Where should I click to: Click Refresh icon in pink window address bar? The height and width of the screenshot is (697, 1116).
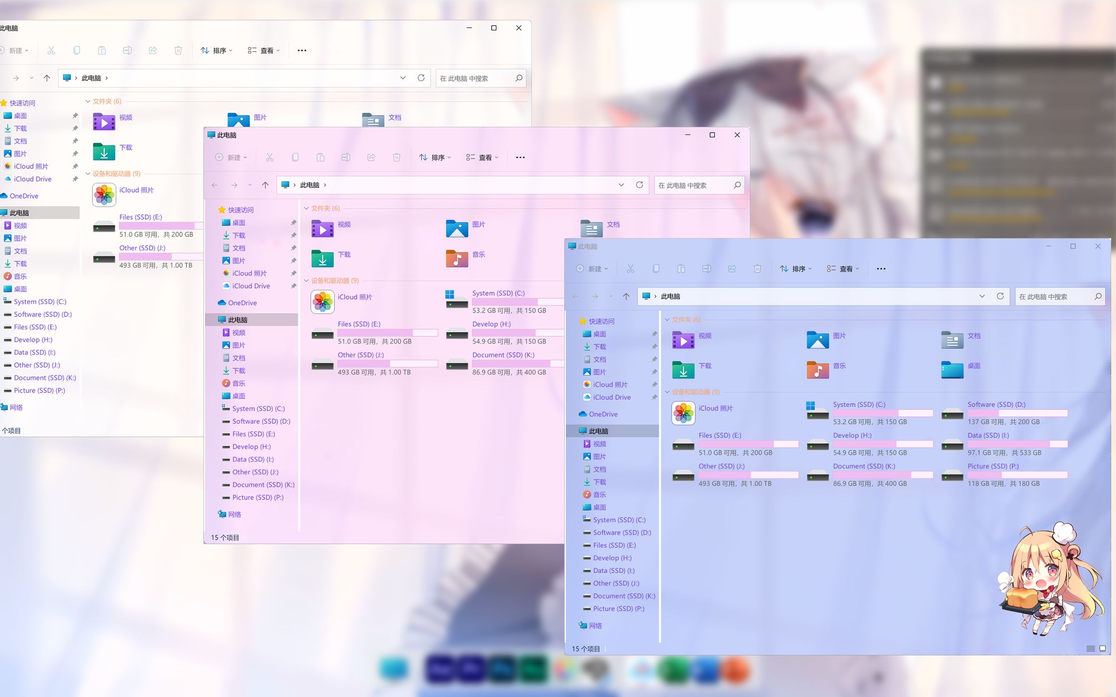tap(639, 185)
